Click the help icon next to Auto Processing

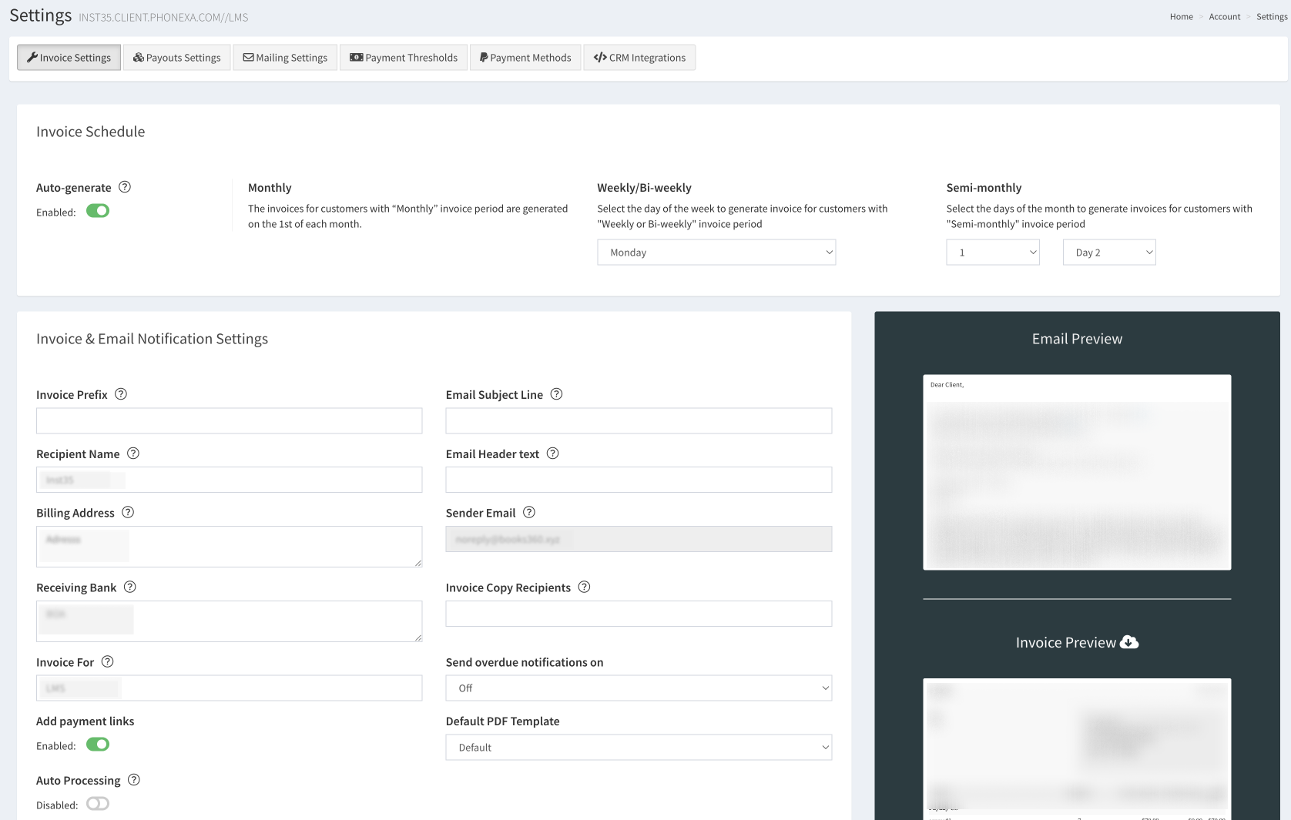tap(134, 780)
